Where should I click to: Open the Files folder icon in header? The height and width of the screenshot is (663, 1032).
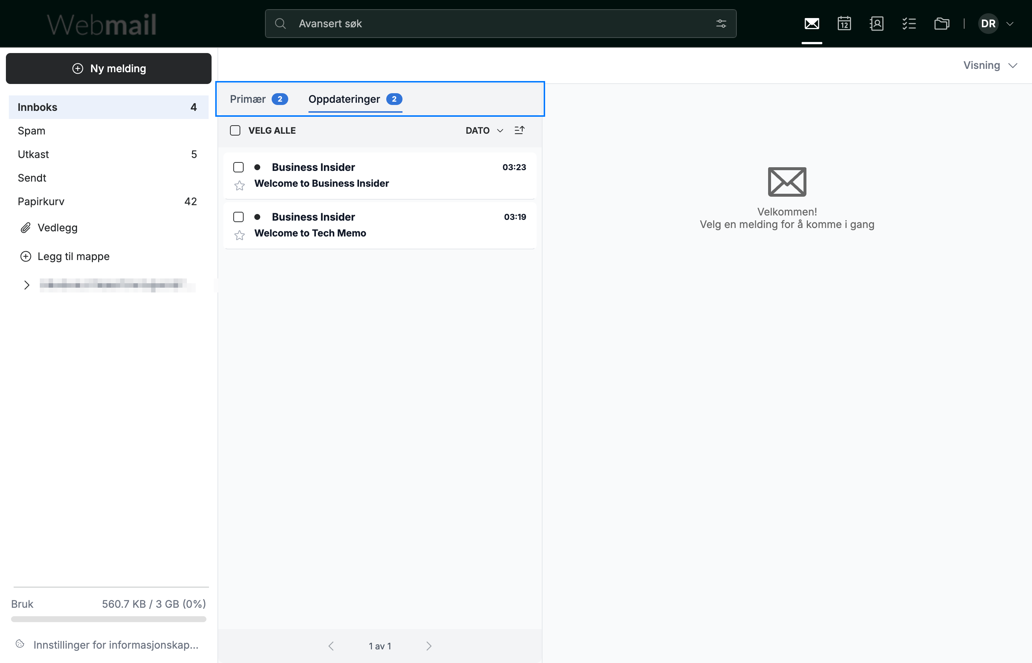tap(942, 23)
